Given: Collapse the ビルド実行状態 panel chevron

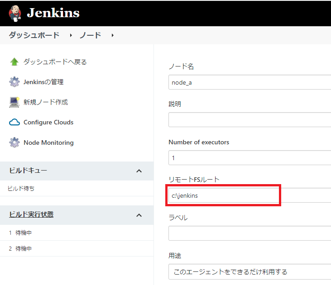Looking at the screenshot, I should click(x=139, y=215).
